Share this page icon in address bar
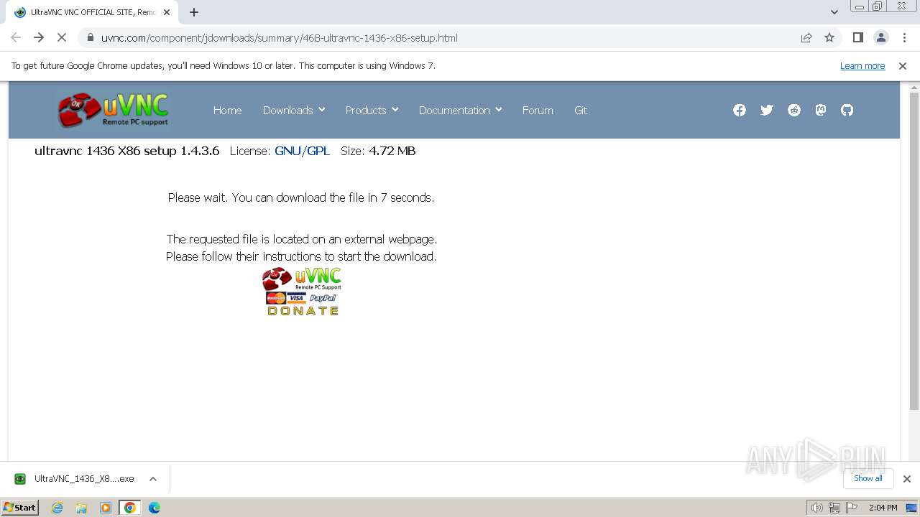The image size is (920, 517). [806, 37]
